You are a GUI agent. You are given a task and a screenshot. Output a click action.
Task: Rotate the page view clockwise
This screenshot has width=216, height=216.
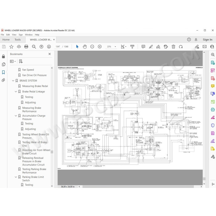pos(181,47)
